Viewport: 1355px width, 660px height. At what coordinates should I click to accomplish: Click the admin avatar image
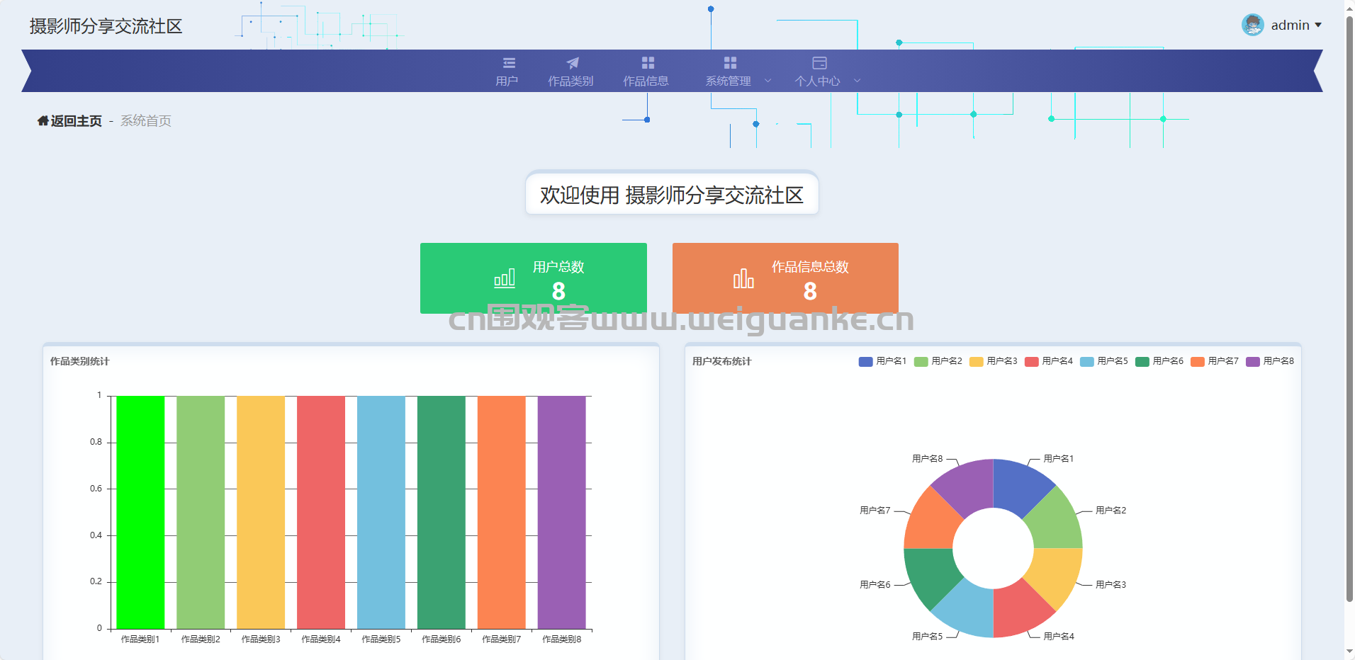tap(1252, 25)
